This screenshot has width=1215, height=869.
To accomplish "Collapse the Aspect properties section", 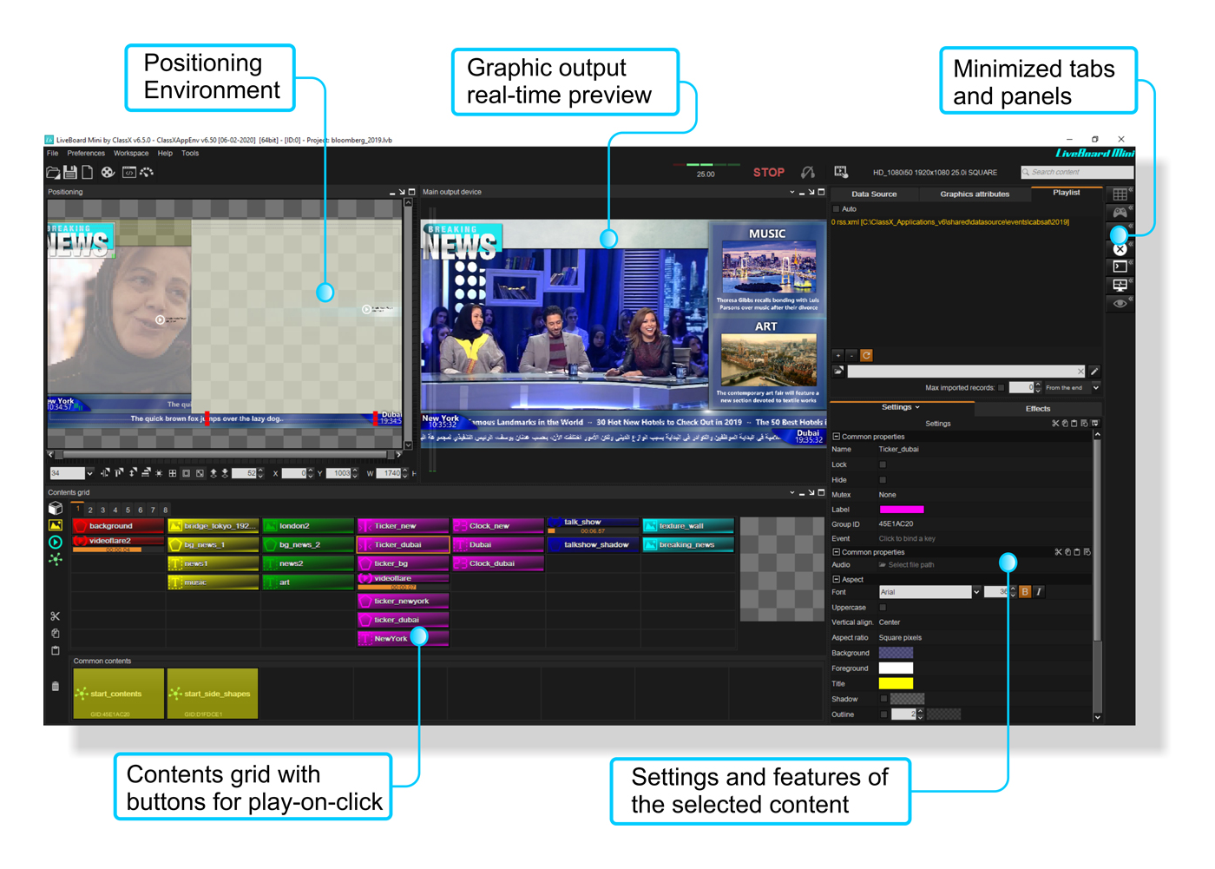I will click(836, 579).
